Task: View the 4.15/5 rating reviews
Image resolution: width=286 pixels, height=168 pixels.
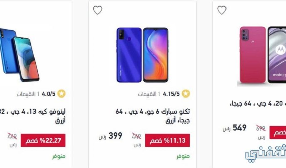Action: (x=159, y=94)
